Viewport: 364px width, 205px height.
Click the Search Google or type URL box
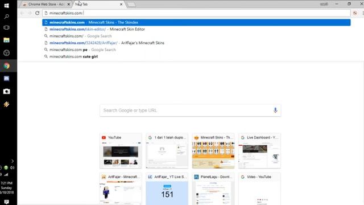coord(190,110)
